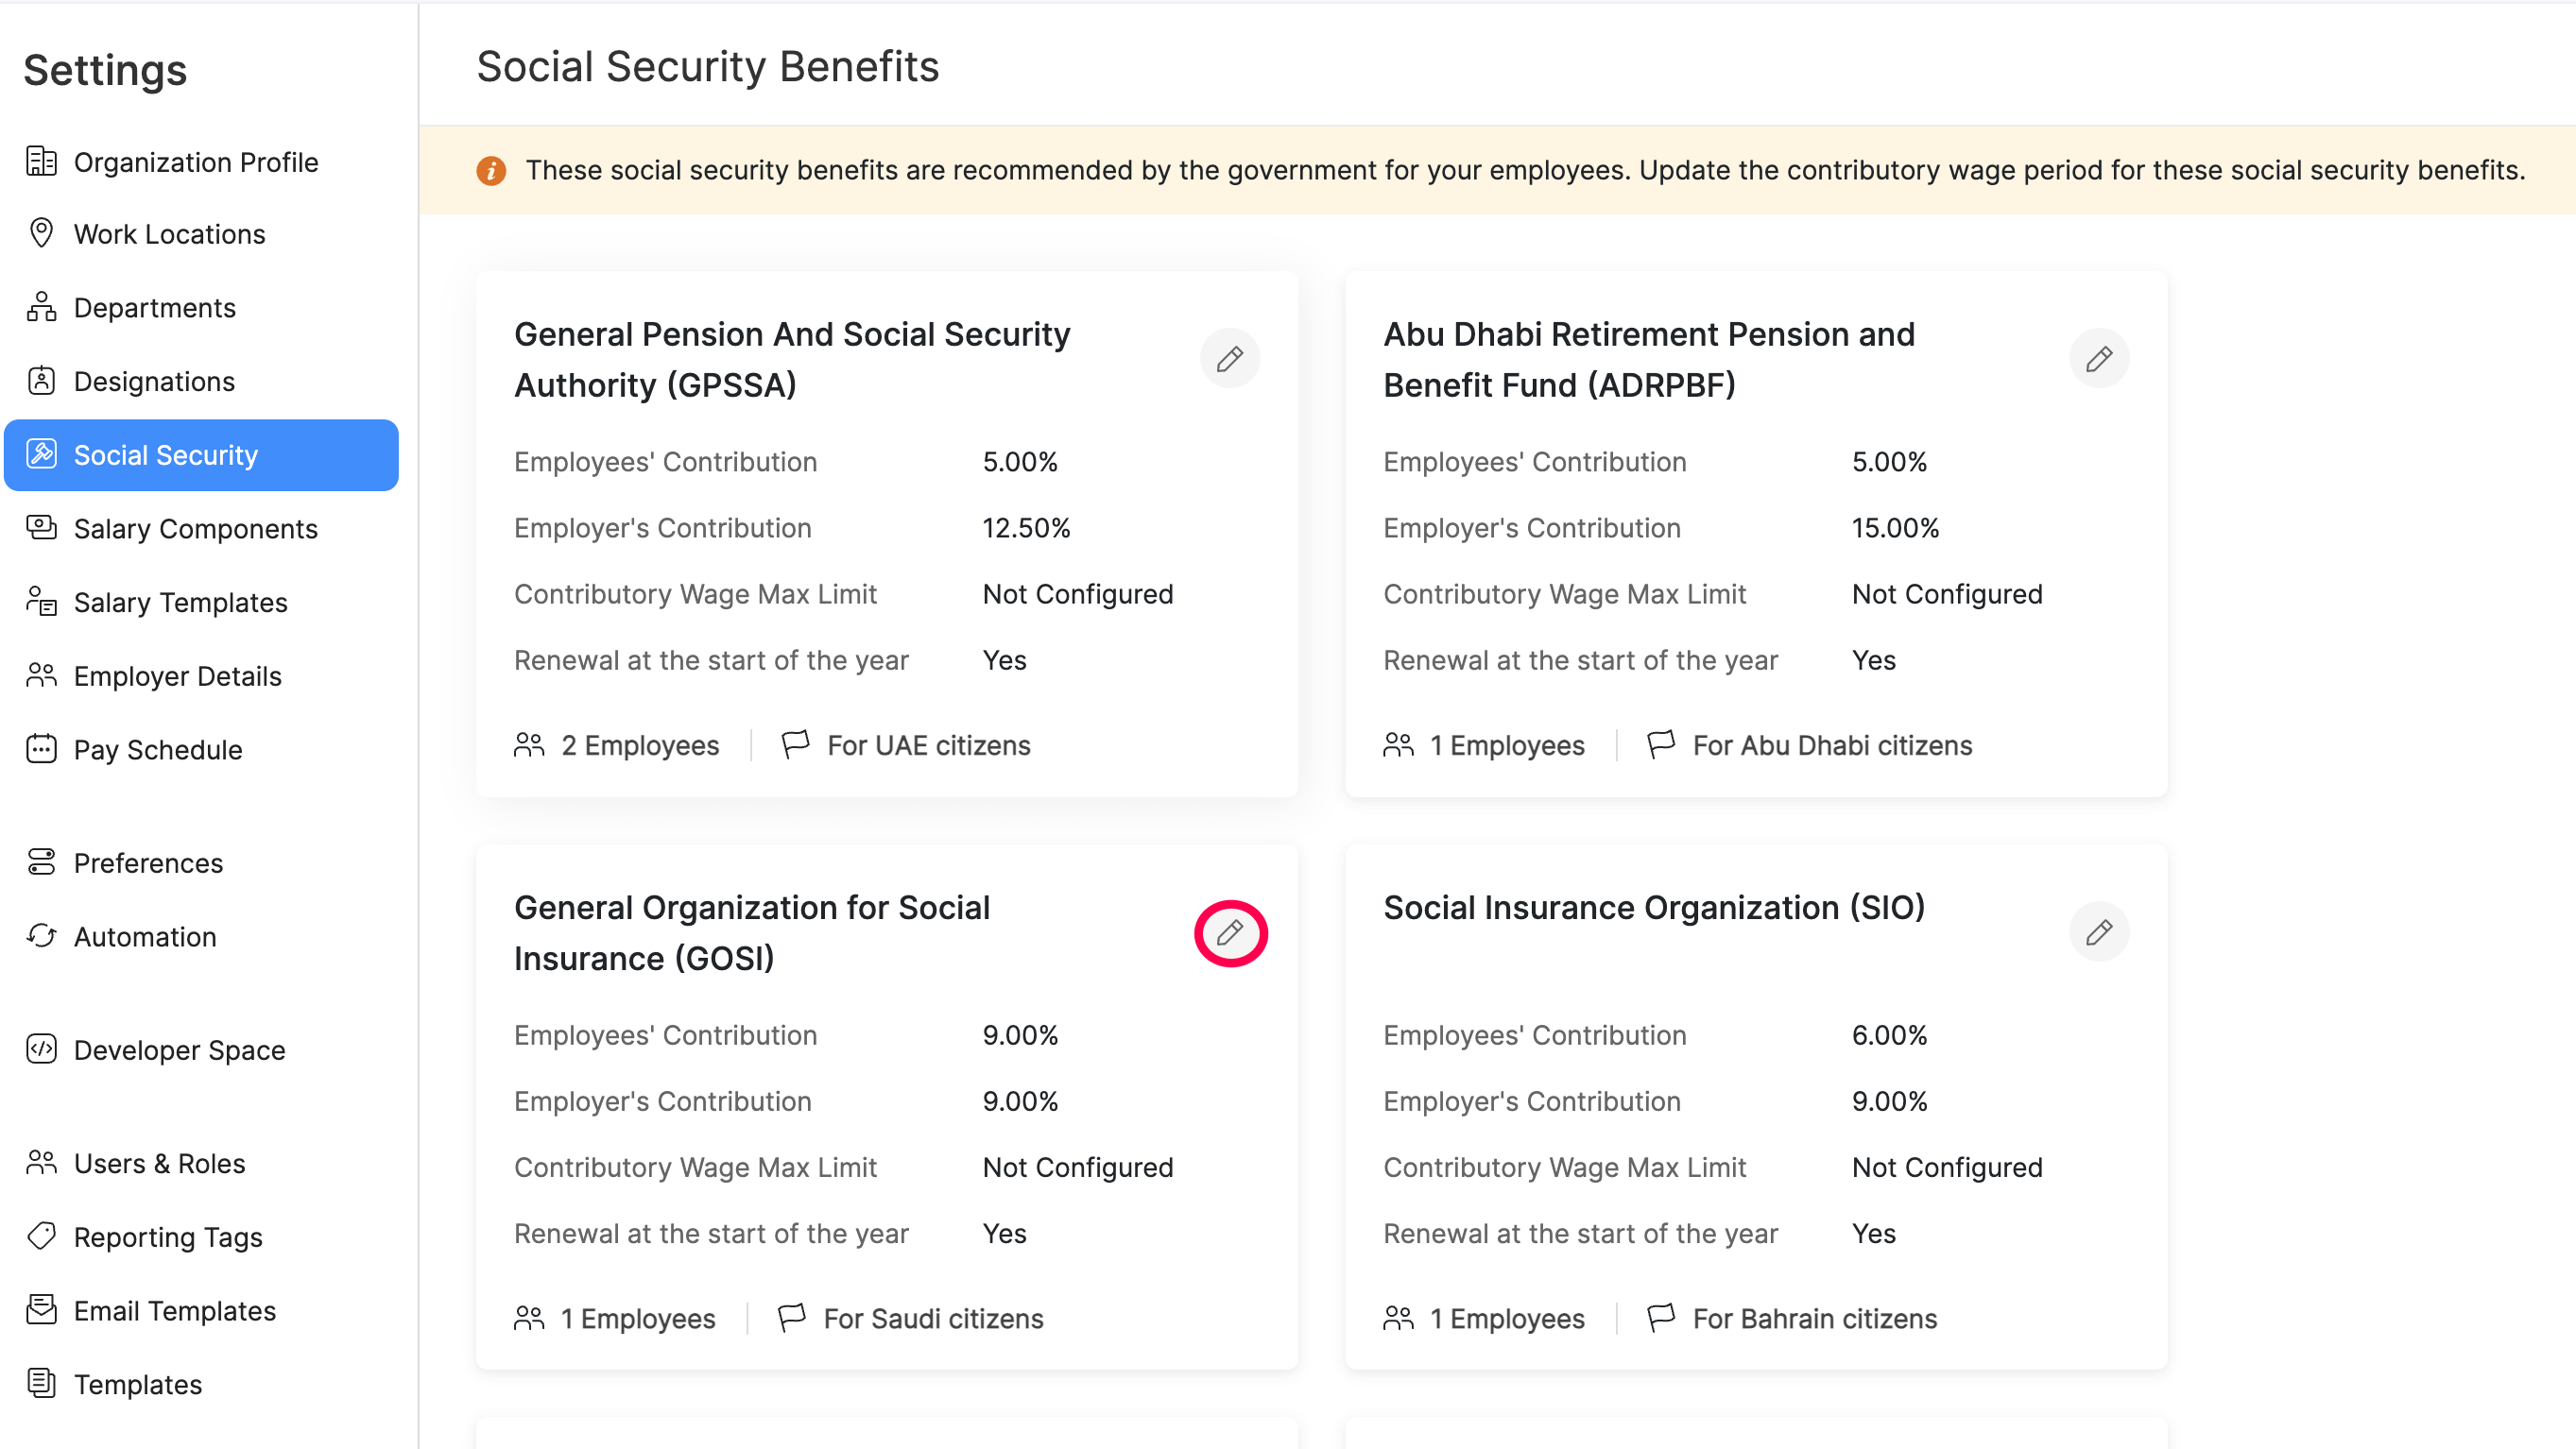
Task: Click the edit icon for ADRPBF
Action: (x=2098, y=359)
